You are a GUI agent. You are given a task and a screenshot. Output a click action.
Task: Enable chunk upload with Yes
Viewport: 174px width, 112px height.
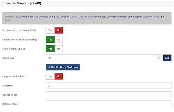coord(50,49)
